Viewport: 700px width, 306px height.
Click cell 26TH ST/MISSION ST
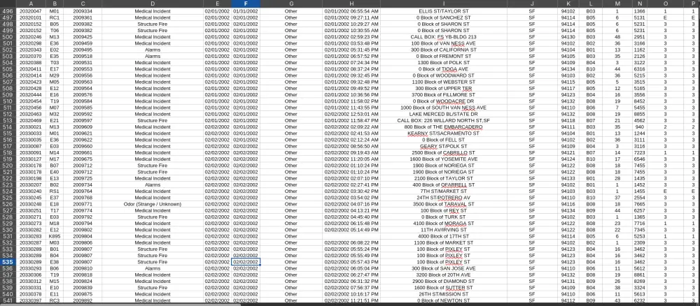pos(444,294)
